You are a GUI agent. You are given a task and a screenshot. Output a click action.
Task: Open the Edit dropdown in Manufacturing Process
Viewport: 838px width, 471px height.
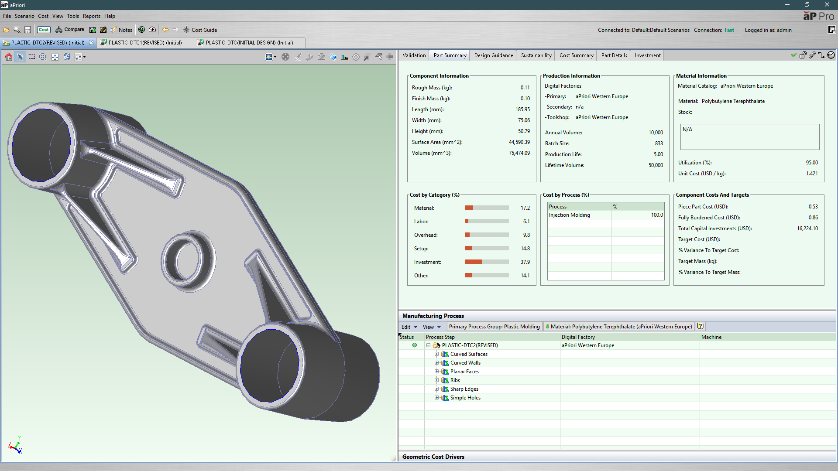409,327
